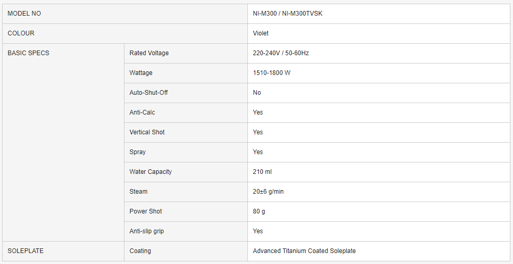Click the MODEL NO header cell

click(24, 14)
